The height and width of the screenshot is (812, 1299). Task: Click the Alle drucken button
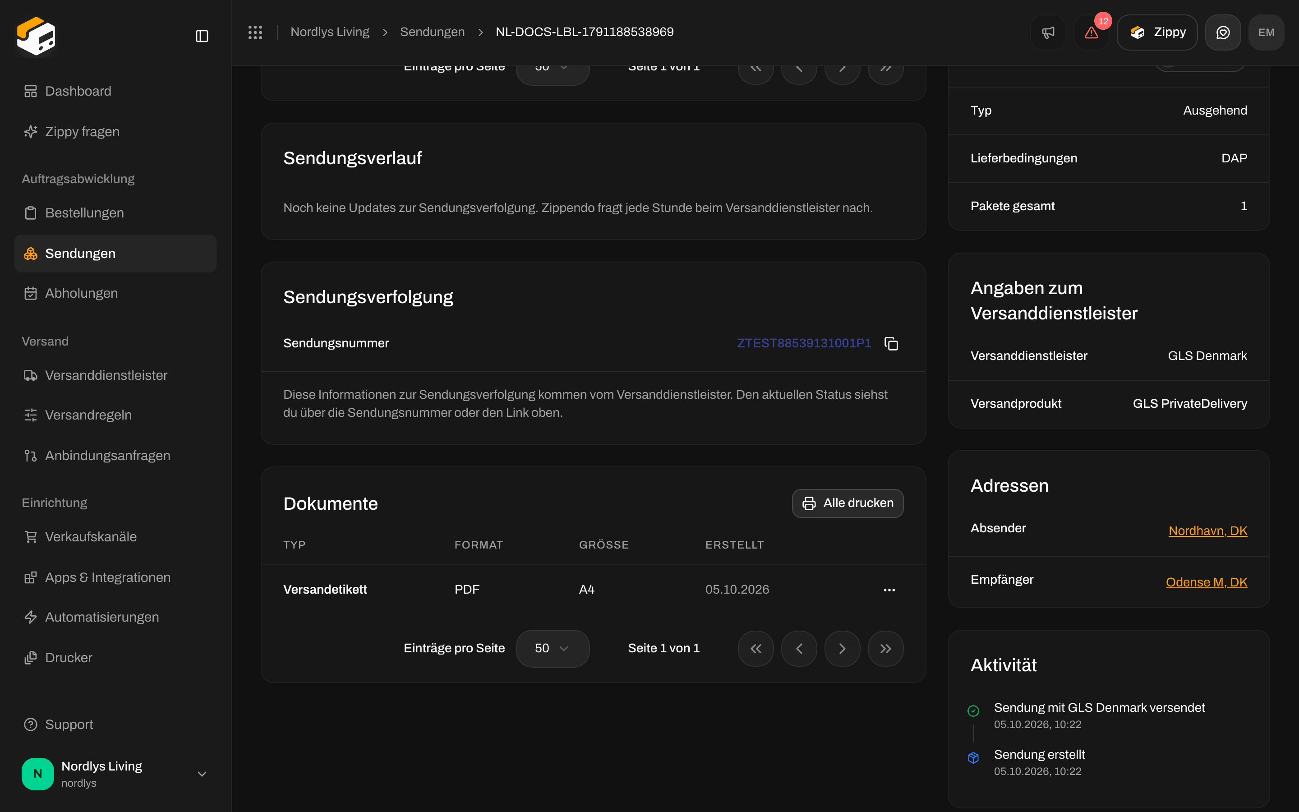click(x=848, y=503)
